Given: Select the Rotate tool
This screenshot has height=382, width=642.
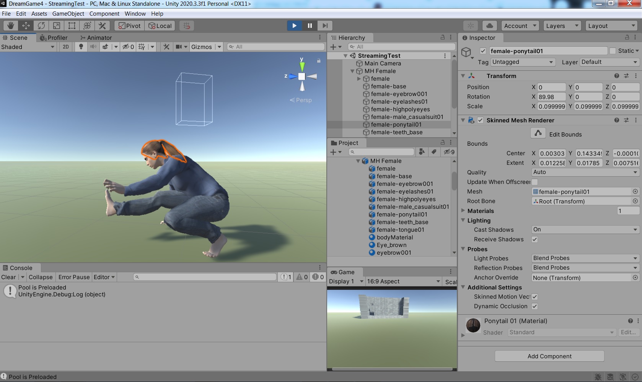Looking at the screenshot, I should (x=41, y=26).
